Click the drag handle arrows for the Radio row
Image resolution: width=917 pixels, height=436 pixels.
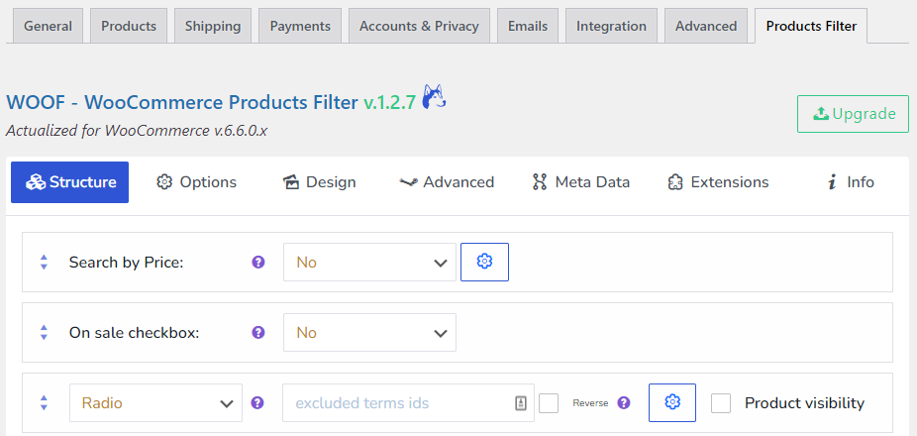[44, 402]
